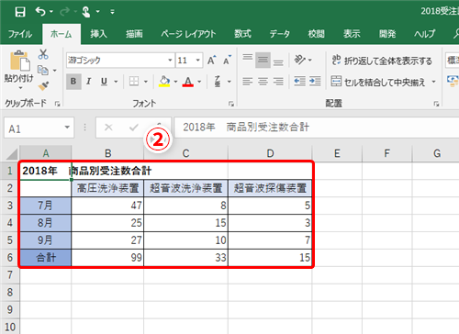Toggle the touch/mouse mode icon

86,12
